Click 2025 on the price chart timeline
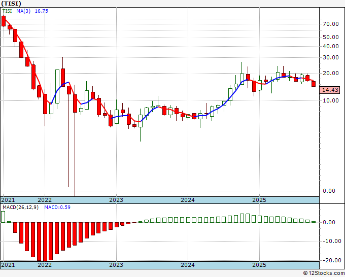The image size is (345, 277). 259,200
